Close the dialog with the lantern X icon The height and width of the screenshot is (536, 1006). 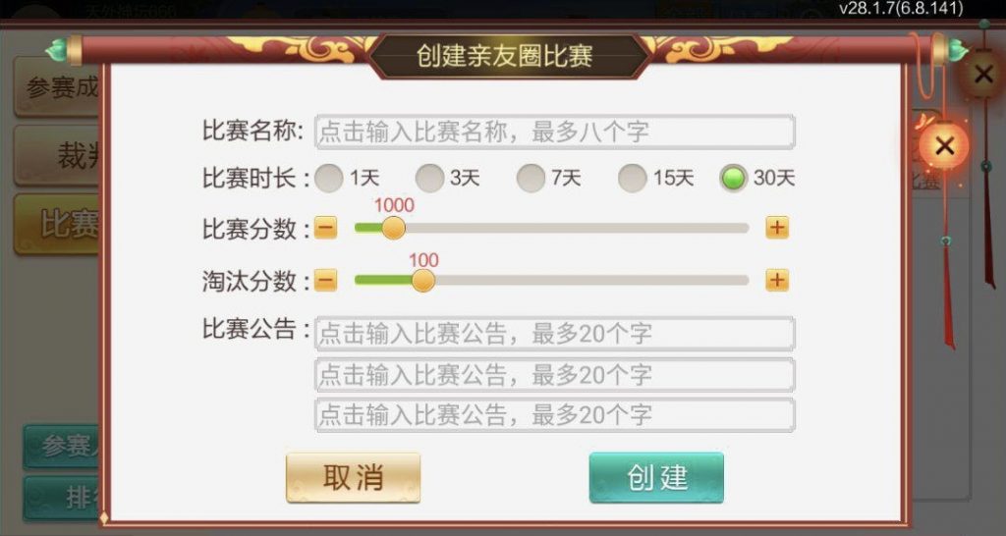pos(944,147)
